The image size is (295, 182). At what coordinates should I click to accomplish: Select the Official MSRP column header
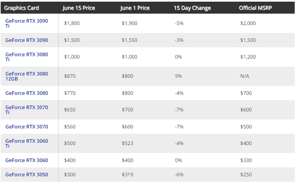[255, 8]
